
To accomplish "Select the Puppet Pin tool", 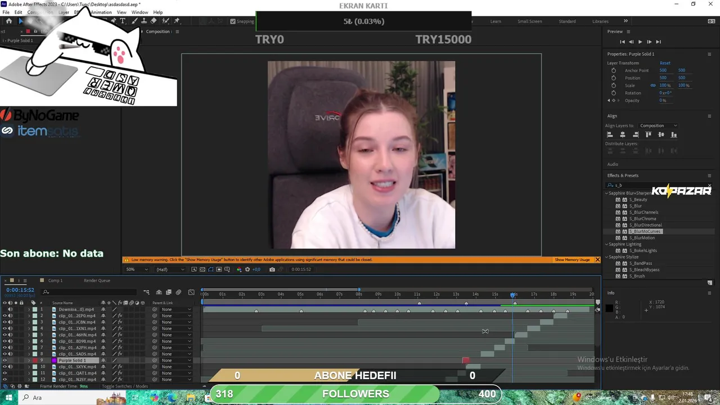I will [x=177, y=21].
